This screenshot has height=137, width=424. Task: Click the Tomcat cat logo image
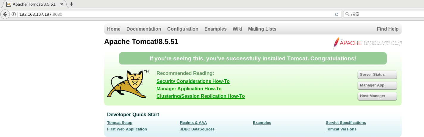[128, 84]
